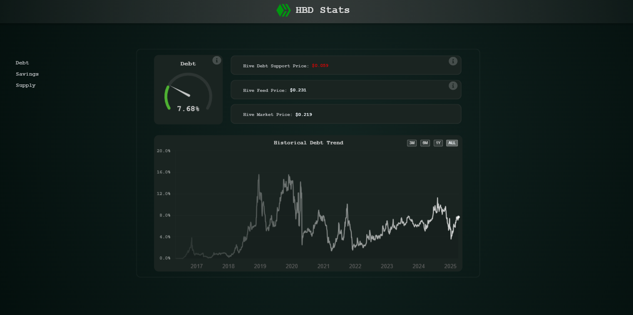The height and width of the screenshot is (315, 633).
Task: Click the Debt heading on gauge card
Action: [x=188, y=64]
